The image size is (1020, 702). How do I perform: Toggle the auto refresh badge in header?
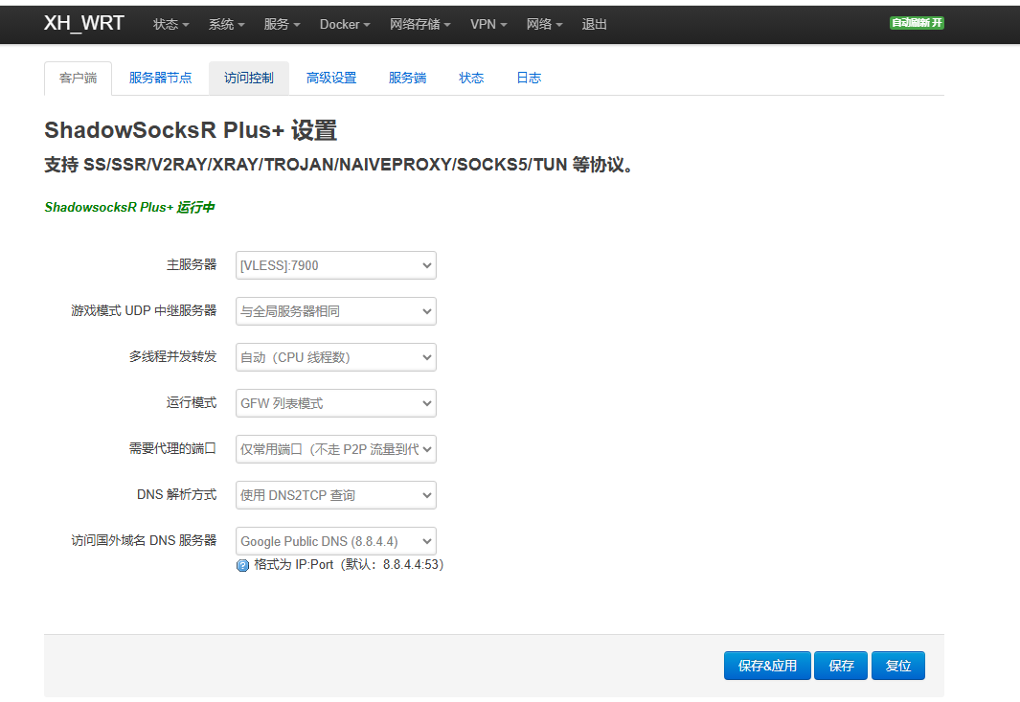coord(917,23)
